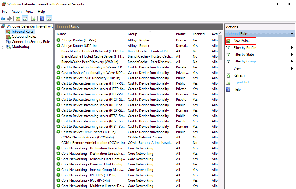296x189 pixels.
Task: Click the blue Help toolbar icon
Action: 42,18
